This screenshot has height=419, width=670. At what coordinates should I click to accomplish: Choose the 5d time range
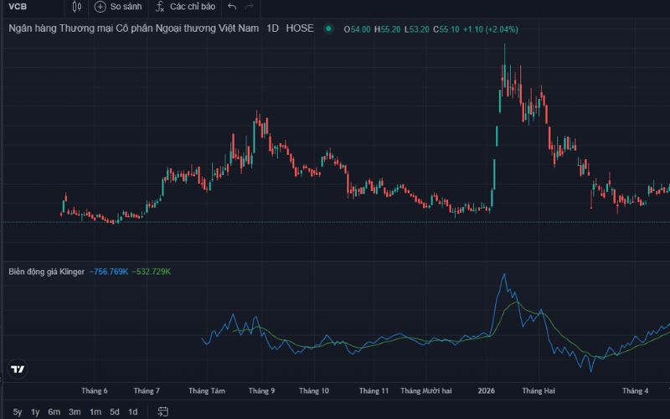115,411
